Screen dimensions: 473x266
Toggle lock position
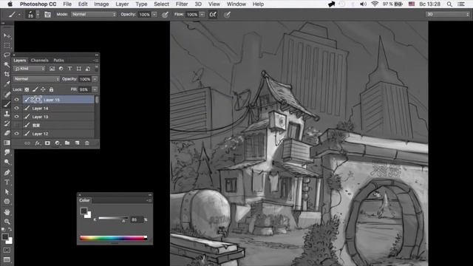pyautogui.click(x=43, y=89)
